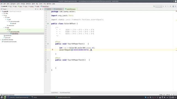Viewport: 177px width, 99px height.
Task: Open the Build menu
Action: 33,4
